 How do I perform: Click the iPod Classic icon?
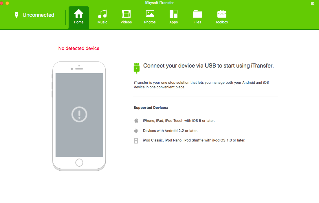pyautogui.click(x=136, y=141)
